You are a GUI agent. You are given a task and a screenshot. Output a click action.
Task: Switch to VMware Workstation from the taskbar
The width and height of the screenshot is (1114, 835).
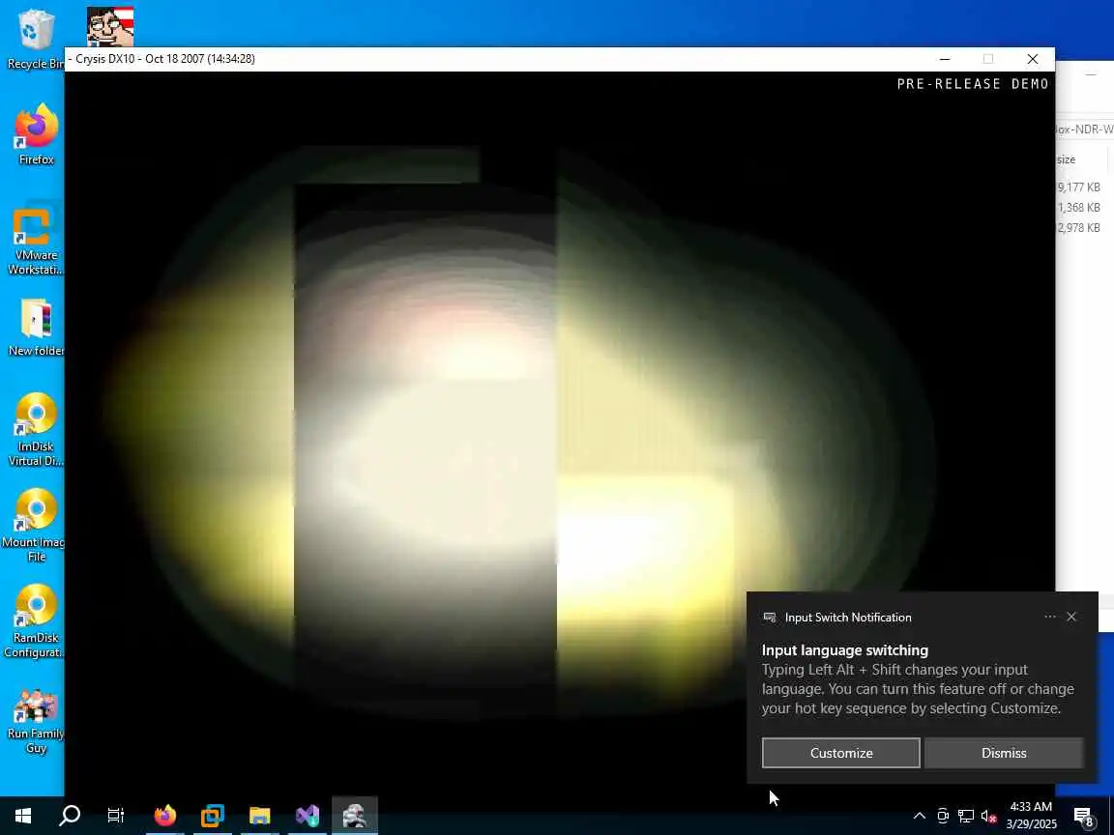click(212, 815)
